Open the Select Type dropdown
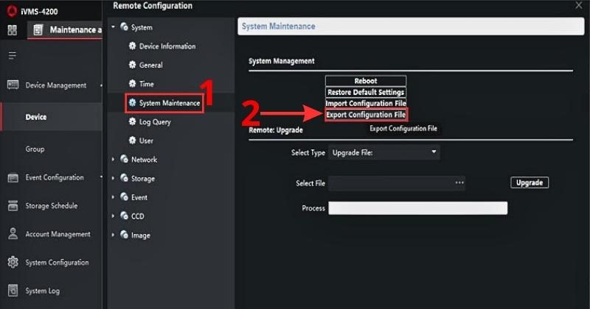590x309 pixels. tap(383, 152)
